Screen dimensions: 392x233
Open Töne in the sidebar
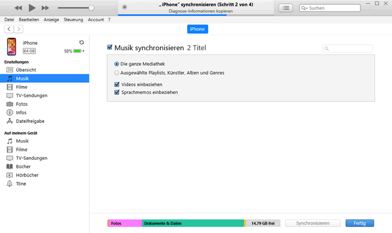[44, 184]
